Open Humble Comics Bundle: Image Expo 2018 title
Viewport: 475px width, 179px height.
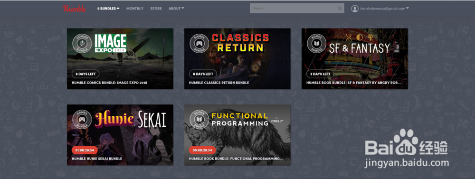[109, 83]
